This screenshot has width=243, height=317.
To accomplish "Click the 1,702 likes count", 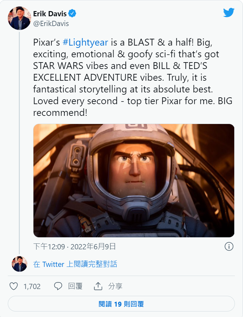I will tap(32, 286).
